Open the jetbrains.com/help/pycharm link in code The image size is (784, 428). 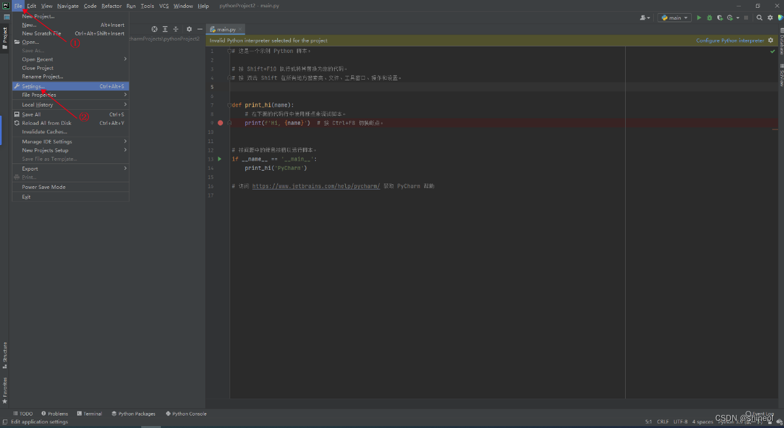316,186
